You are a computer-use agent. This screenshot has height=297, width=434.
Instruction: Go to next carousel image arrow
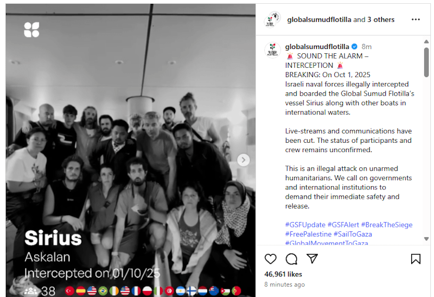point(243,160)
